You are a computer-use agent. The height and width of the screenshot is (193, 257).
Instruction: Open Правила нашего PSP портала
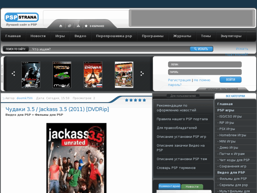click(x=182, y=119)
